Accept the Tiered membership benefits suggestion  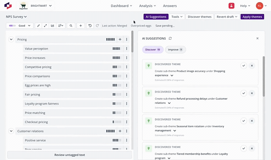(243, 148)
